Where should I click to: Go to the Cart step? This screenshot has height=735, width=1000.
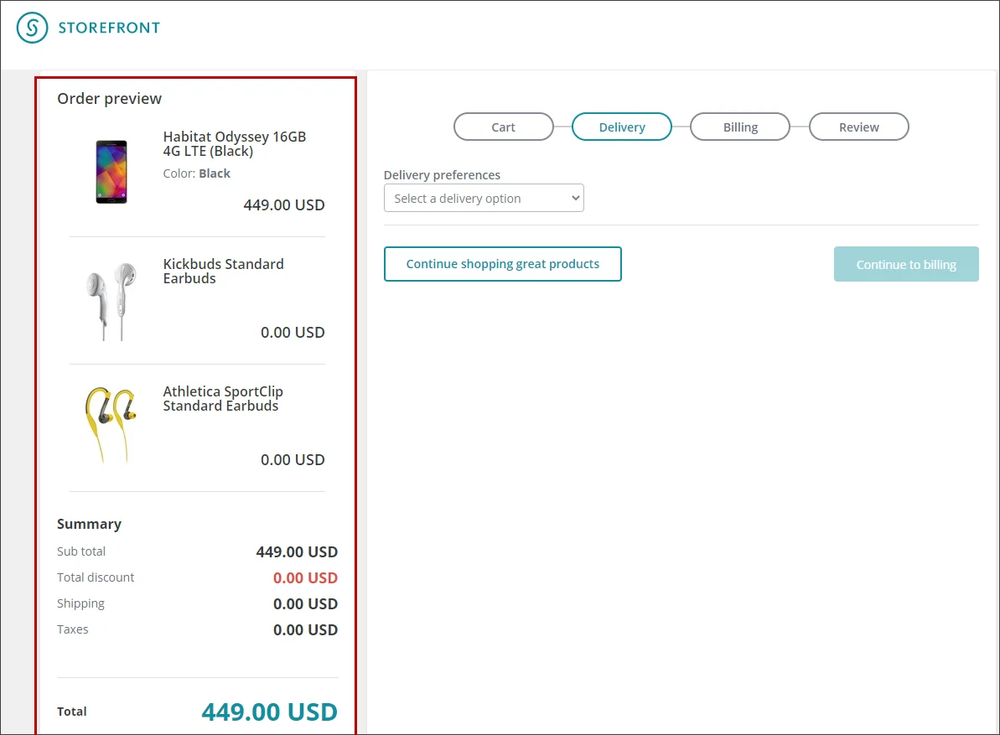[x=503, y=127]
